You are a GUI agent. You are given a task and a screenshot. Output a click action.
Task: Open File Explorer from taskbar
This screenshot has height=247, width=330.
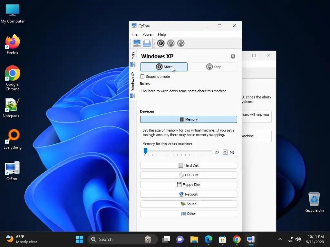194,239
